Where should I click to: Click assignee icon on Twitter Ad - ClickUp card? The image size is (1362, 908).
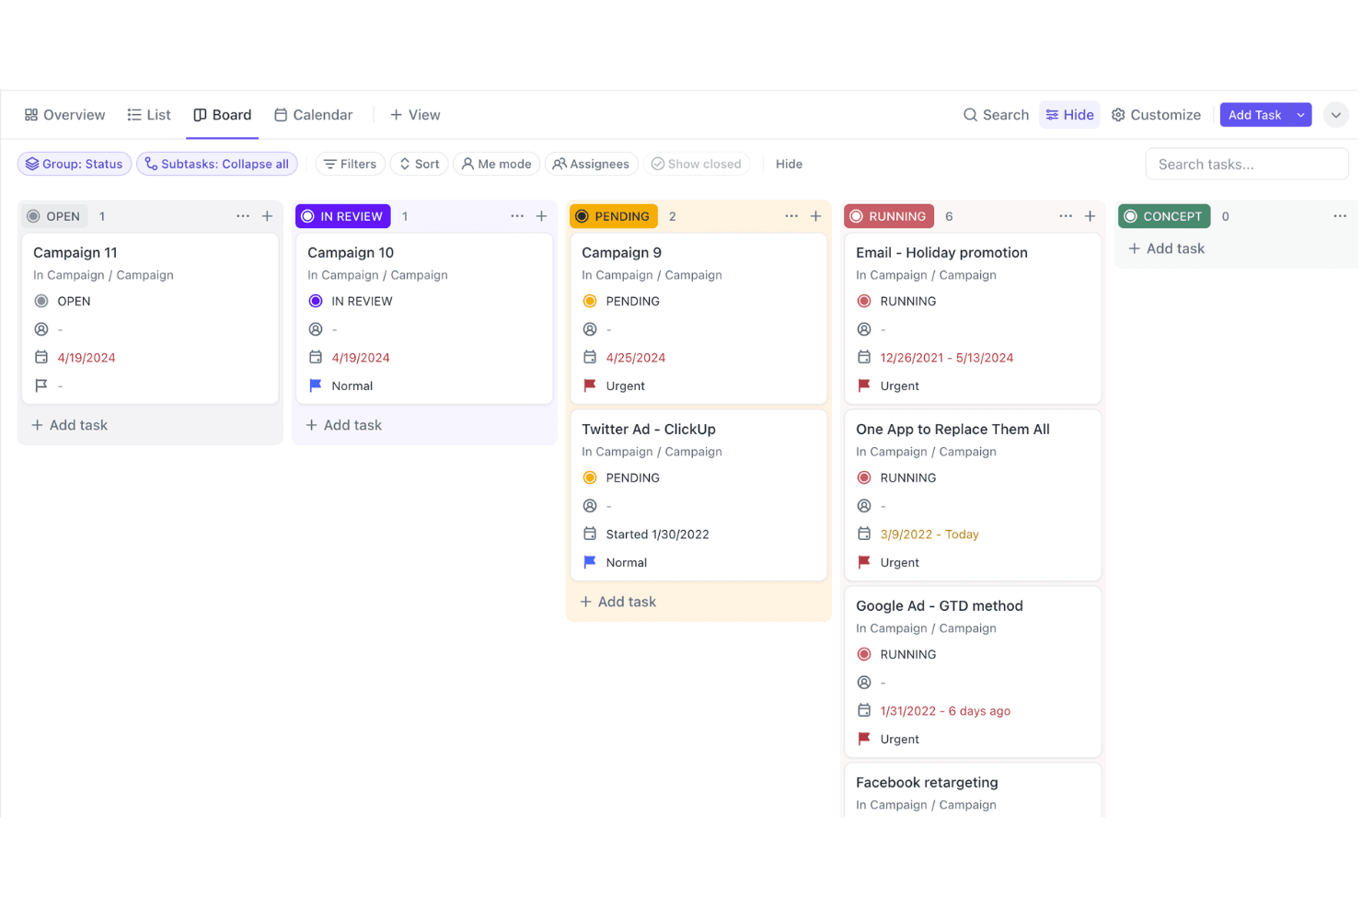(x=590, y=506)
